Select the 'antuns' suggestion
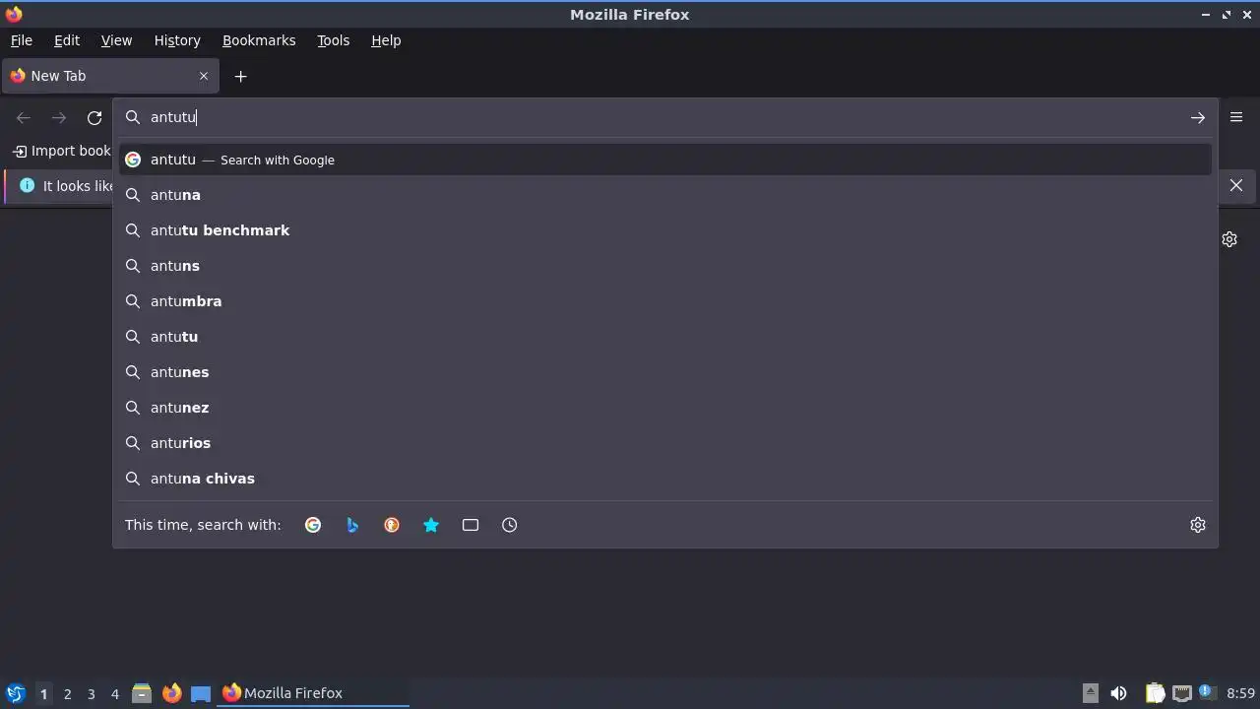Image resolution: width=1260 pixels, height=709 pixels. pyautogui.click(x=665, y=266)
